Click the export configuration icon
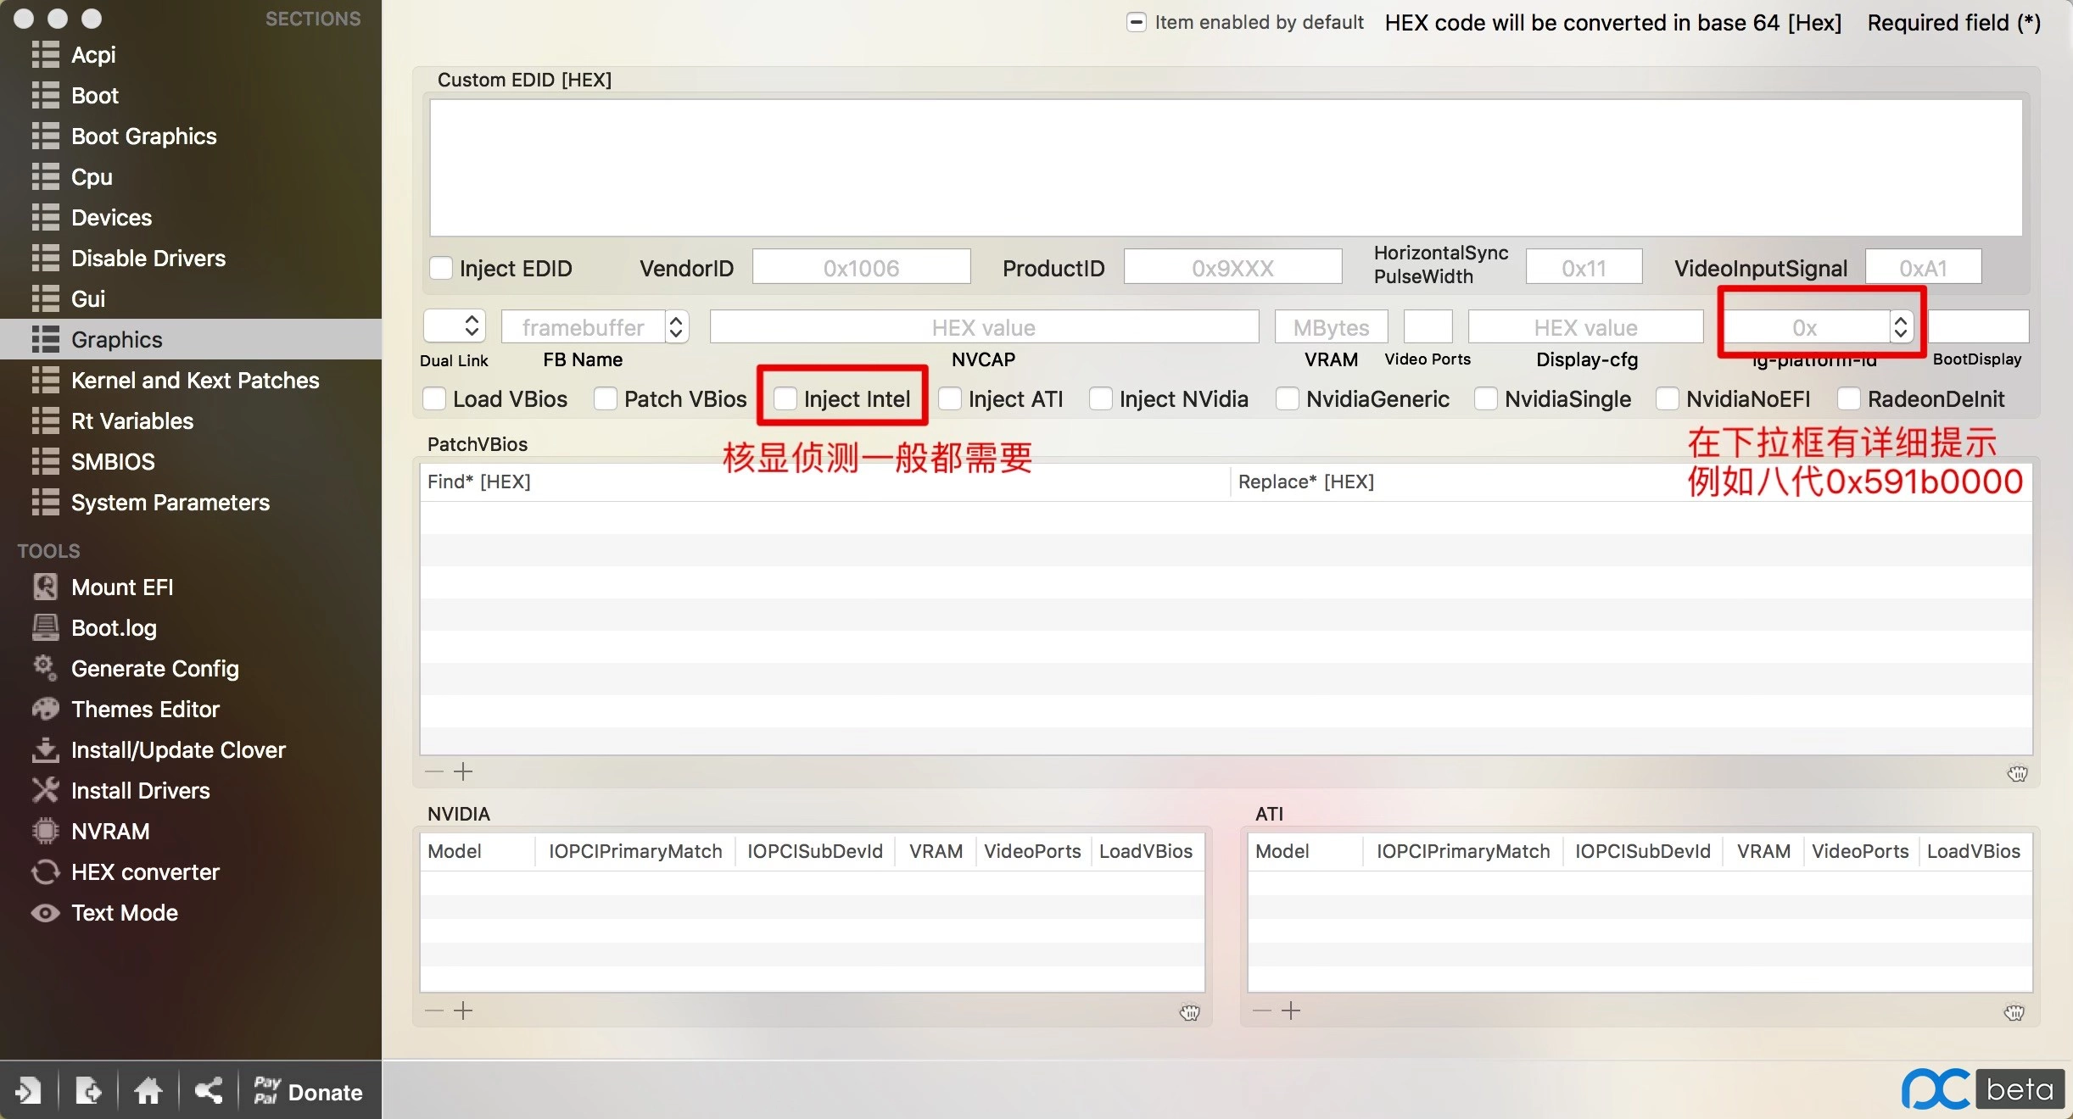The width and height of the screenshot is (2073, 1119). click(88, 1090)
